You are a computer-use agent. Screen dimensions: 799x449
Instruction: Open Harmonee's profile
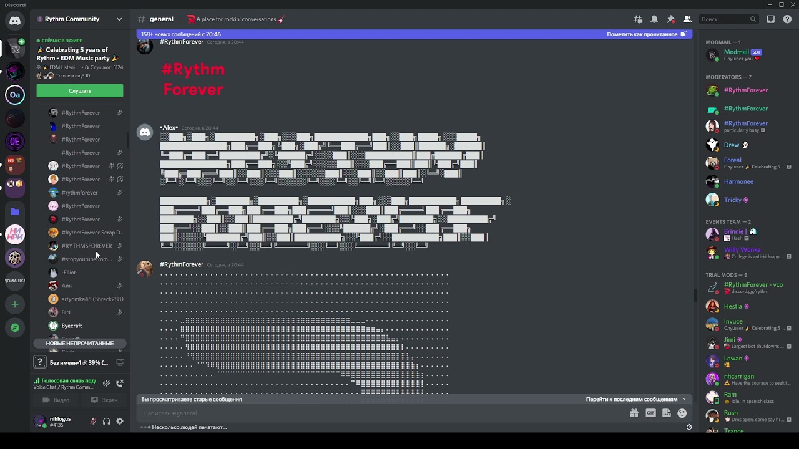746,181
